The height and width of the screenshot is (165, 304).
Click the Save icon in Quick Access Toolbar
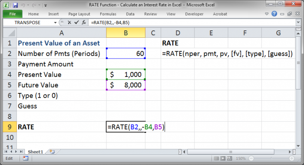pos(15,5)
